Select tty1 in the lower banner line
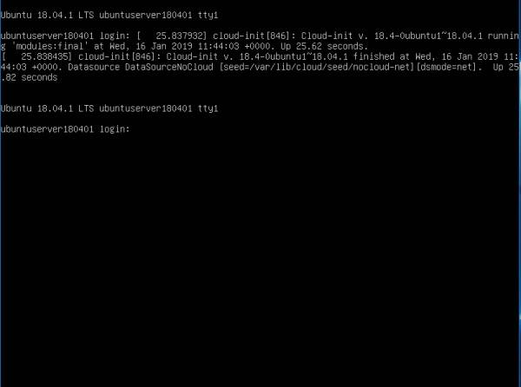The width and height of the screenshot is (521, 387). click(208, 108)
